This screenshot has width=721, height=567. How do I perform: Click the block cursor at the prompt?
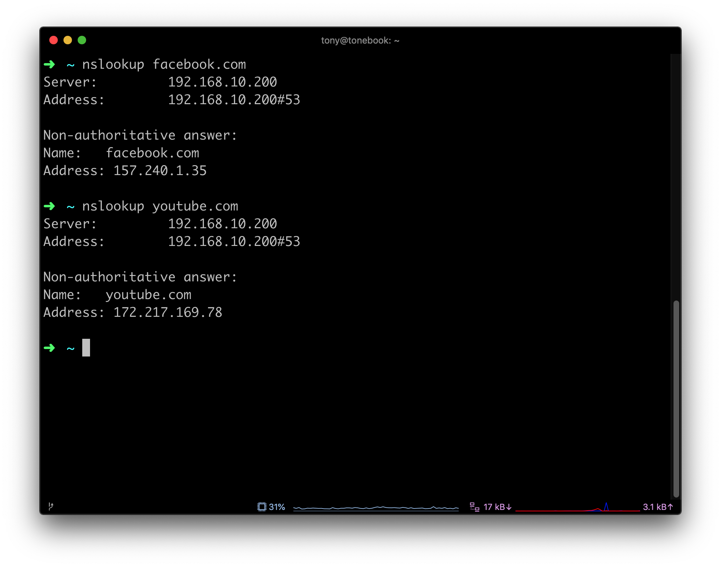[x=86, y=348]
